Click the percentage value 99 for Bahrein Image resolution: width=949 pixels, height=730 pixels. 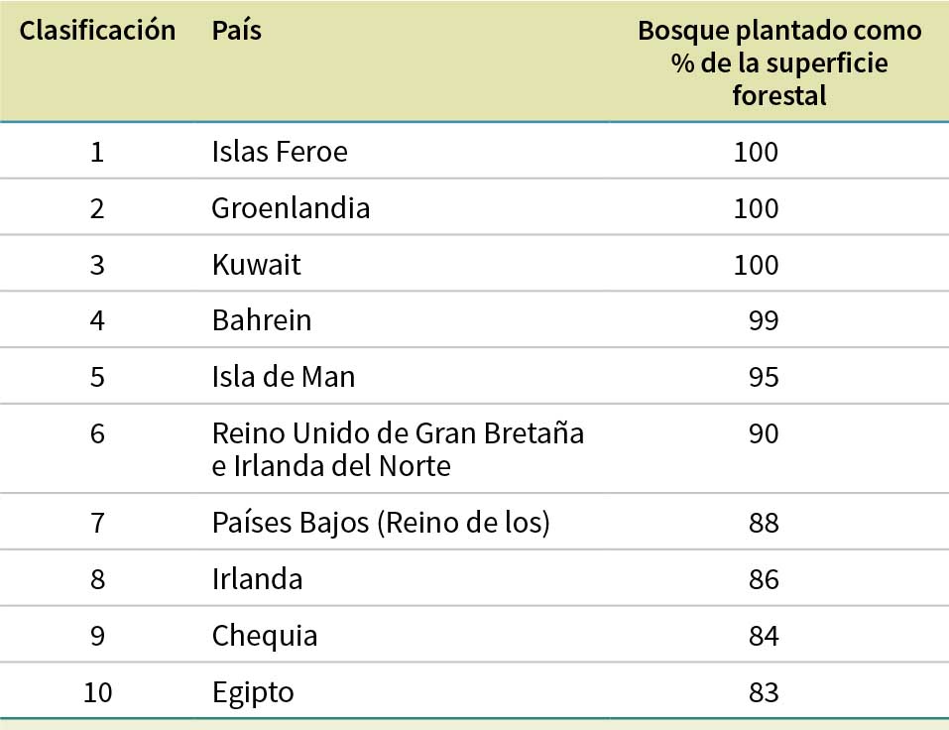tap(764, 320)
